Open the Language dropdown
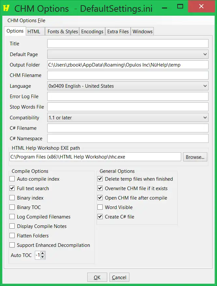Screen dimensions: 217x286 pos(128,86)
